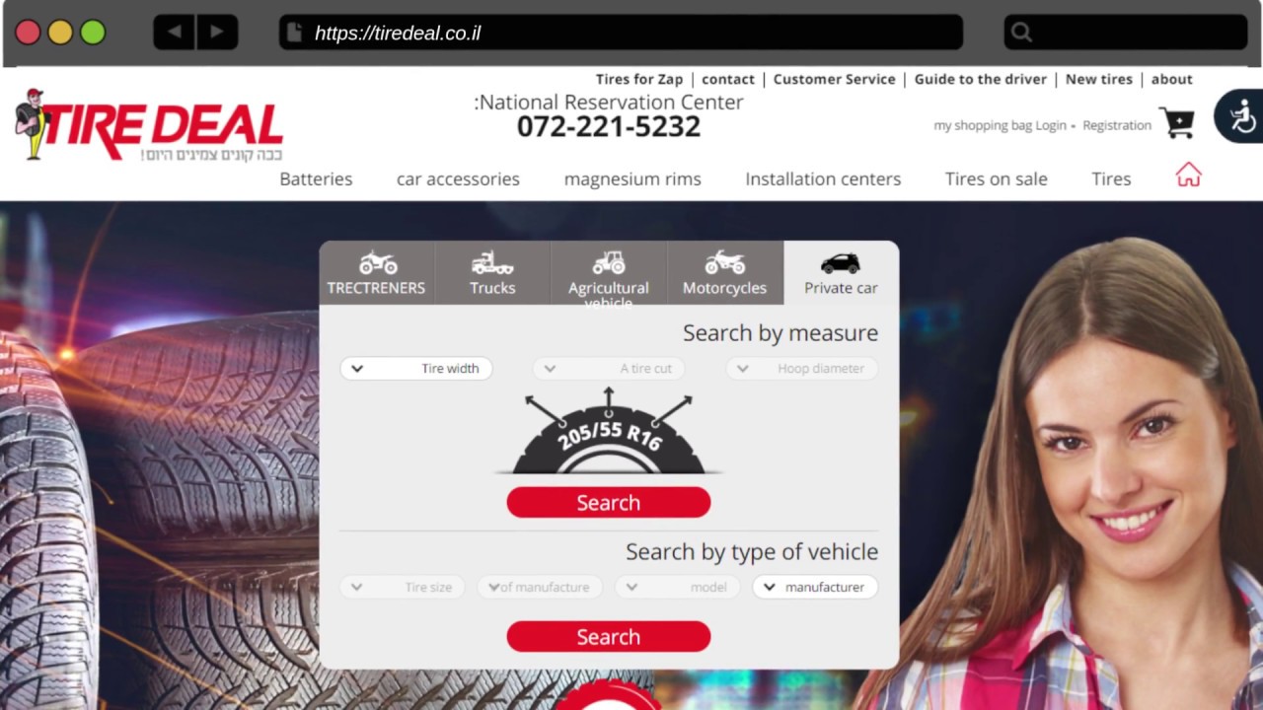This screenshot has width=1263, height=710.
Task: Open Guide to the driver link
Action: pyautogui.click(x=981, y=79)
